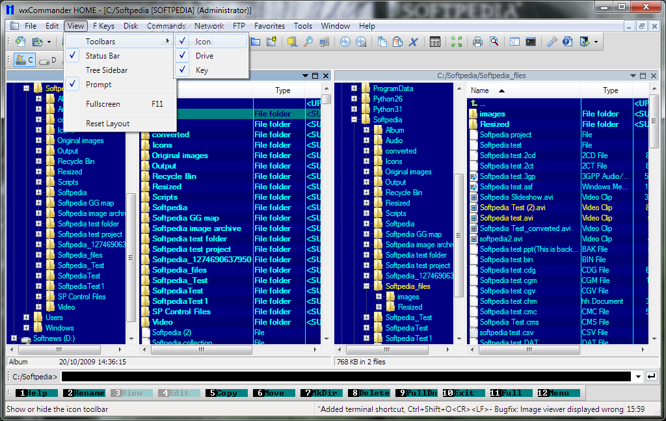Open the Toolbars submenu entry
Image resolution: width=666 pixels, height=421 pixels.
point(120,41)
